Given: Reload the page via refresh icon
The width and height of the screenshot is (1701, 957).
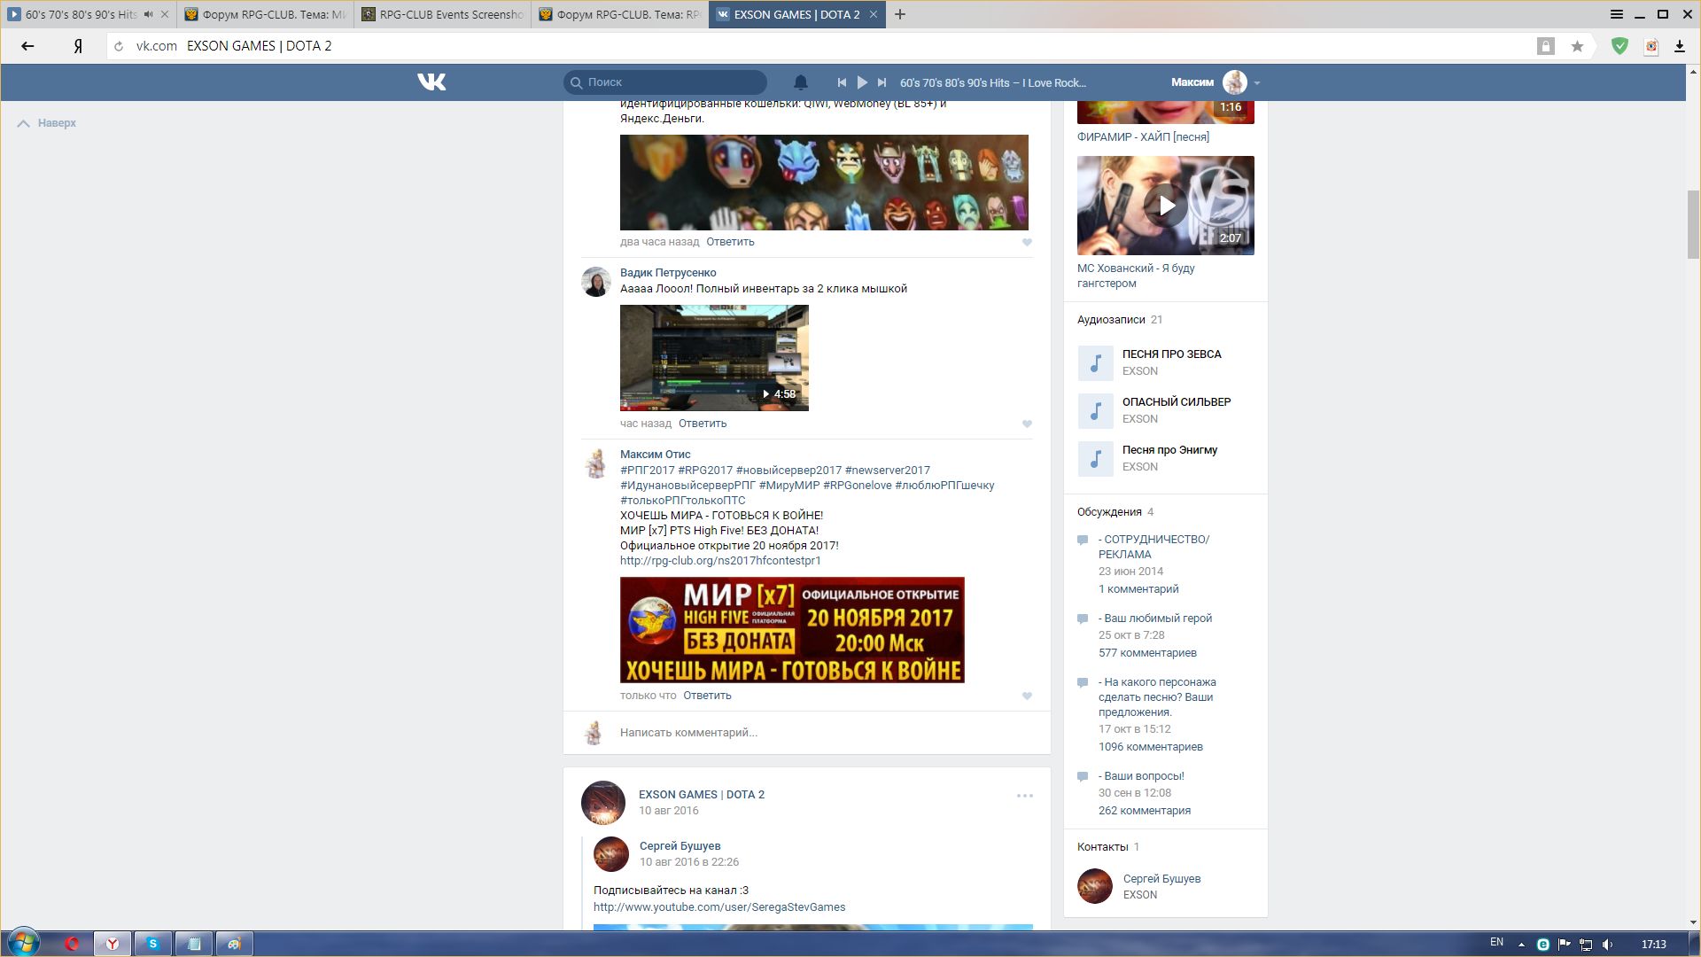Looking at the screenshot, I should tap(119, 46).
